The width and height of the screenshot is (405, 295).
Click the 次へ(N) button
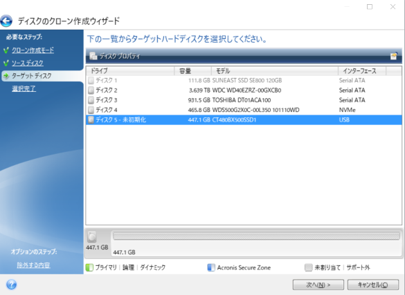coord(318,285)
